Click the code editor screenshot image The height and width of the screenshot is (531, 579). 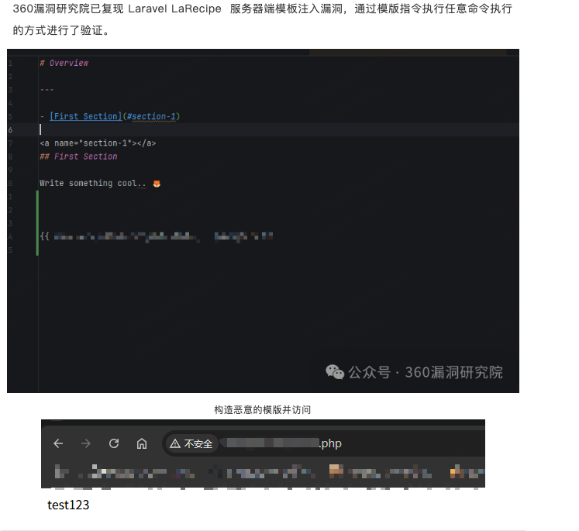pos(263,221)
